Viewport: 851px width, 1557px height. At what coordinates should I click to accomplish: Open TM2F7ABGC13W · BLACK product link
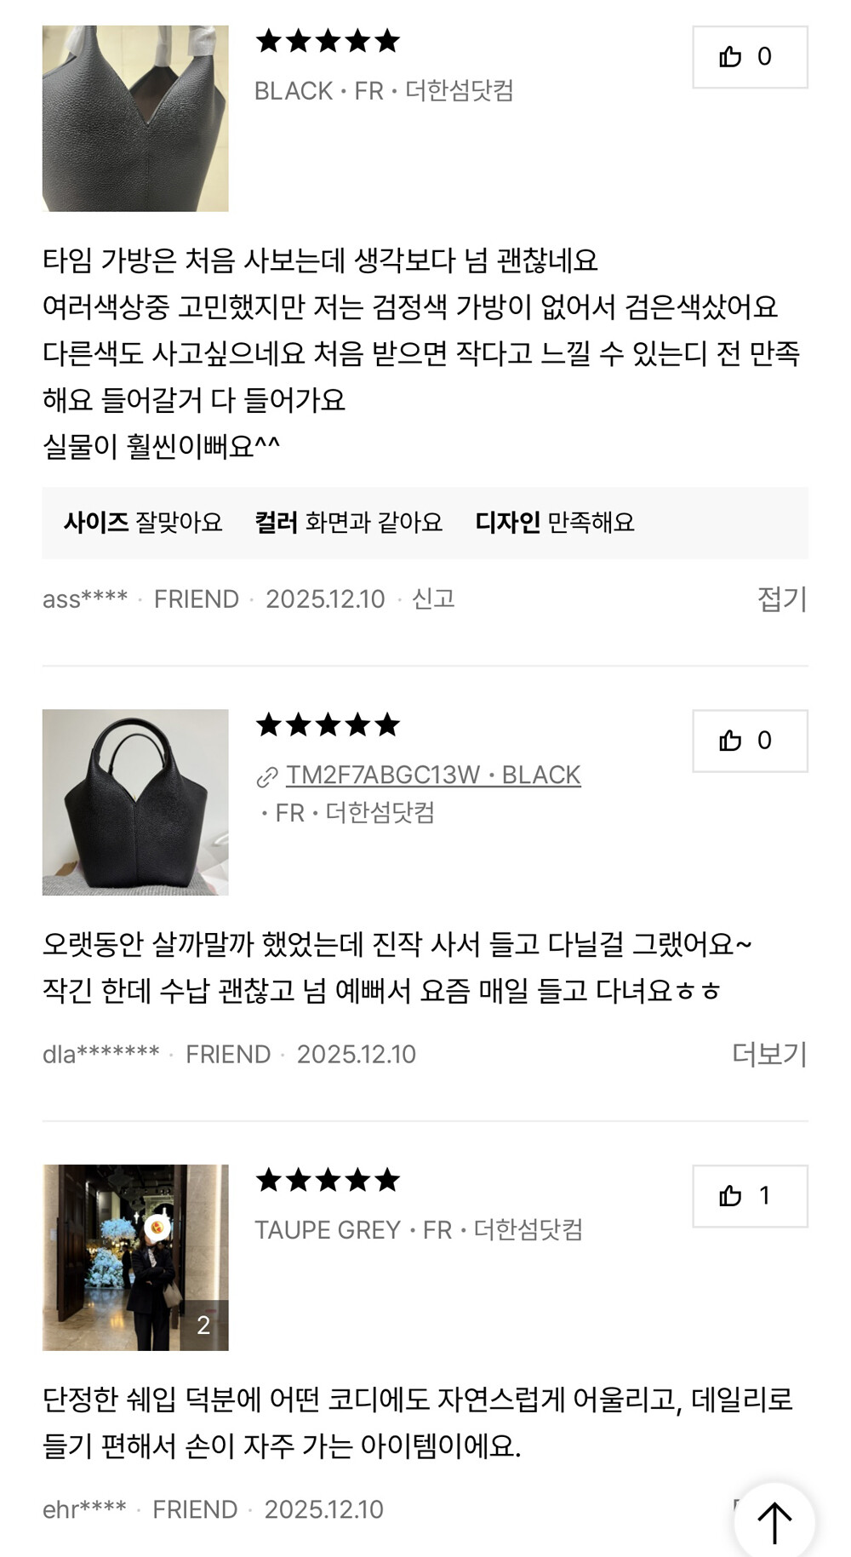tap(433, 775)
